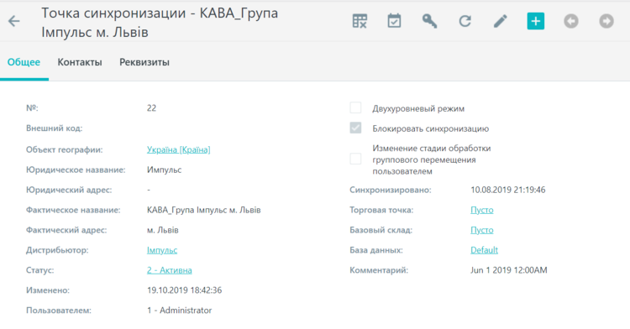Enable Двухуровневый режим checkbox
Screen dimensions: 630x329
click(x=355, y=108)
